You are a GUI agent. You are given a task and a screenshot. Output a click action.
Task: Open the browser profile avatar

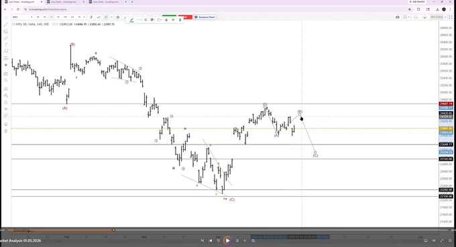pos(444,9)
